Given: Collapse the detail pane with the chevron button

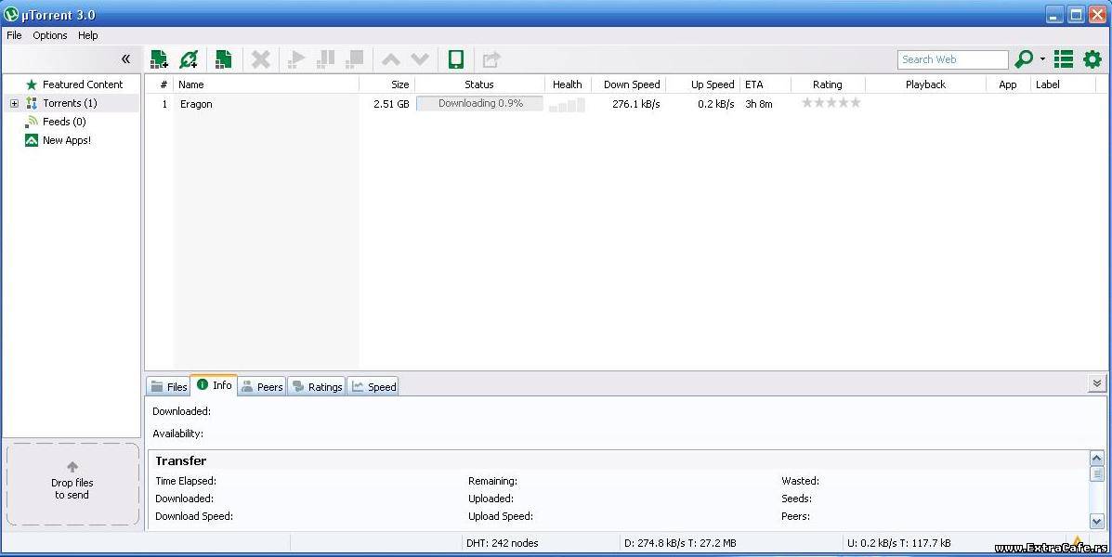Looking at the screenshot, I should point(1096,383).
